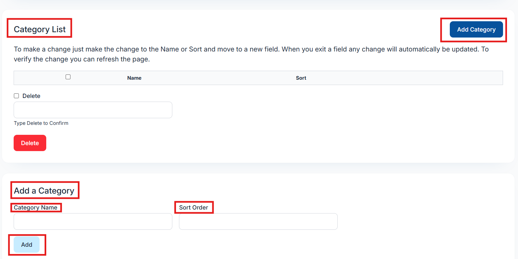
Task: Check the Delete checkbox
Action: pyautogui.click(x=16, y=96)
